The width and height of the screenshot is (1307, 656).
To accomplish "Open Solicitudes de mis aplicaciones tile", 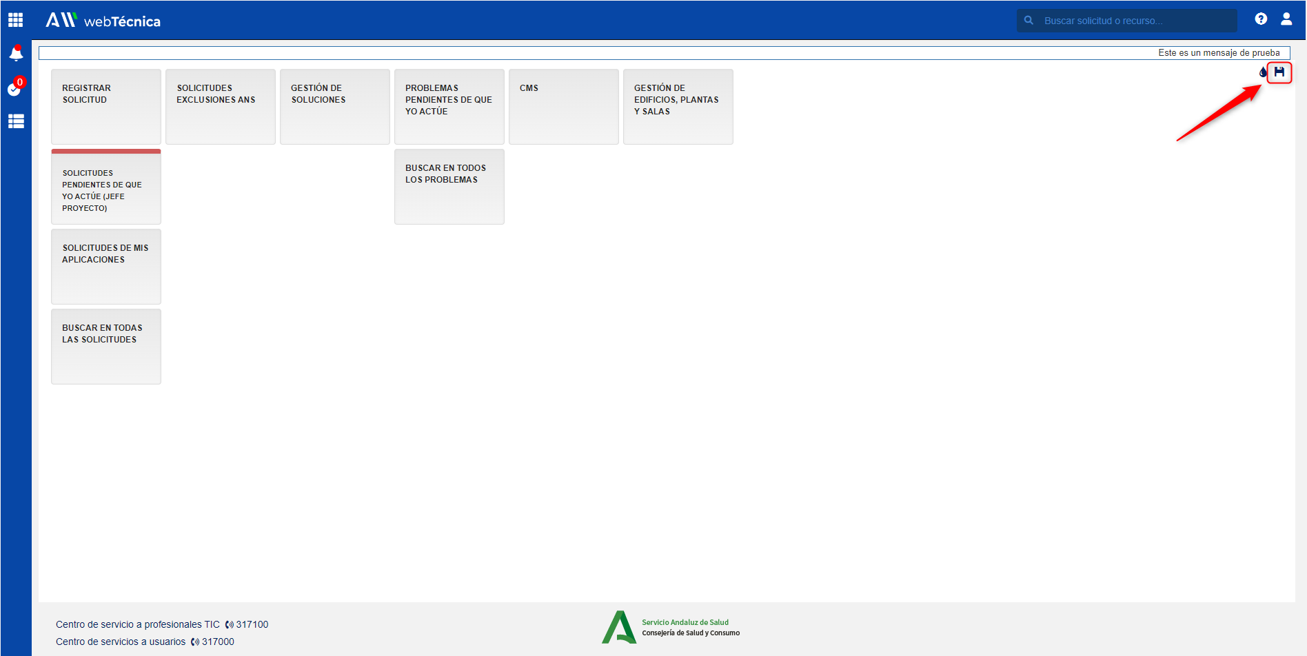I will tap(106, 267).
